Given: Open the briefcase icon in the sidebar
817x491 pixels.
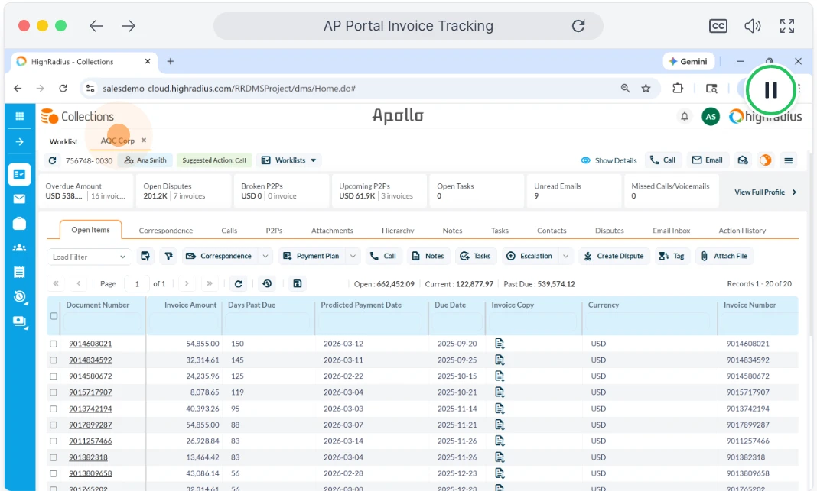Looking at the screenshot, I should point(19,223).
